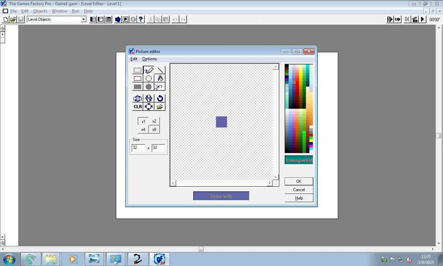Open the Options menu in Picture editor

point(150,59)
